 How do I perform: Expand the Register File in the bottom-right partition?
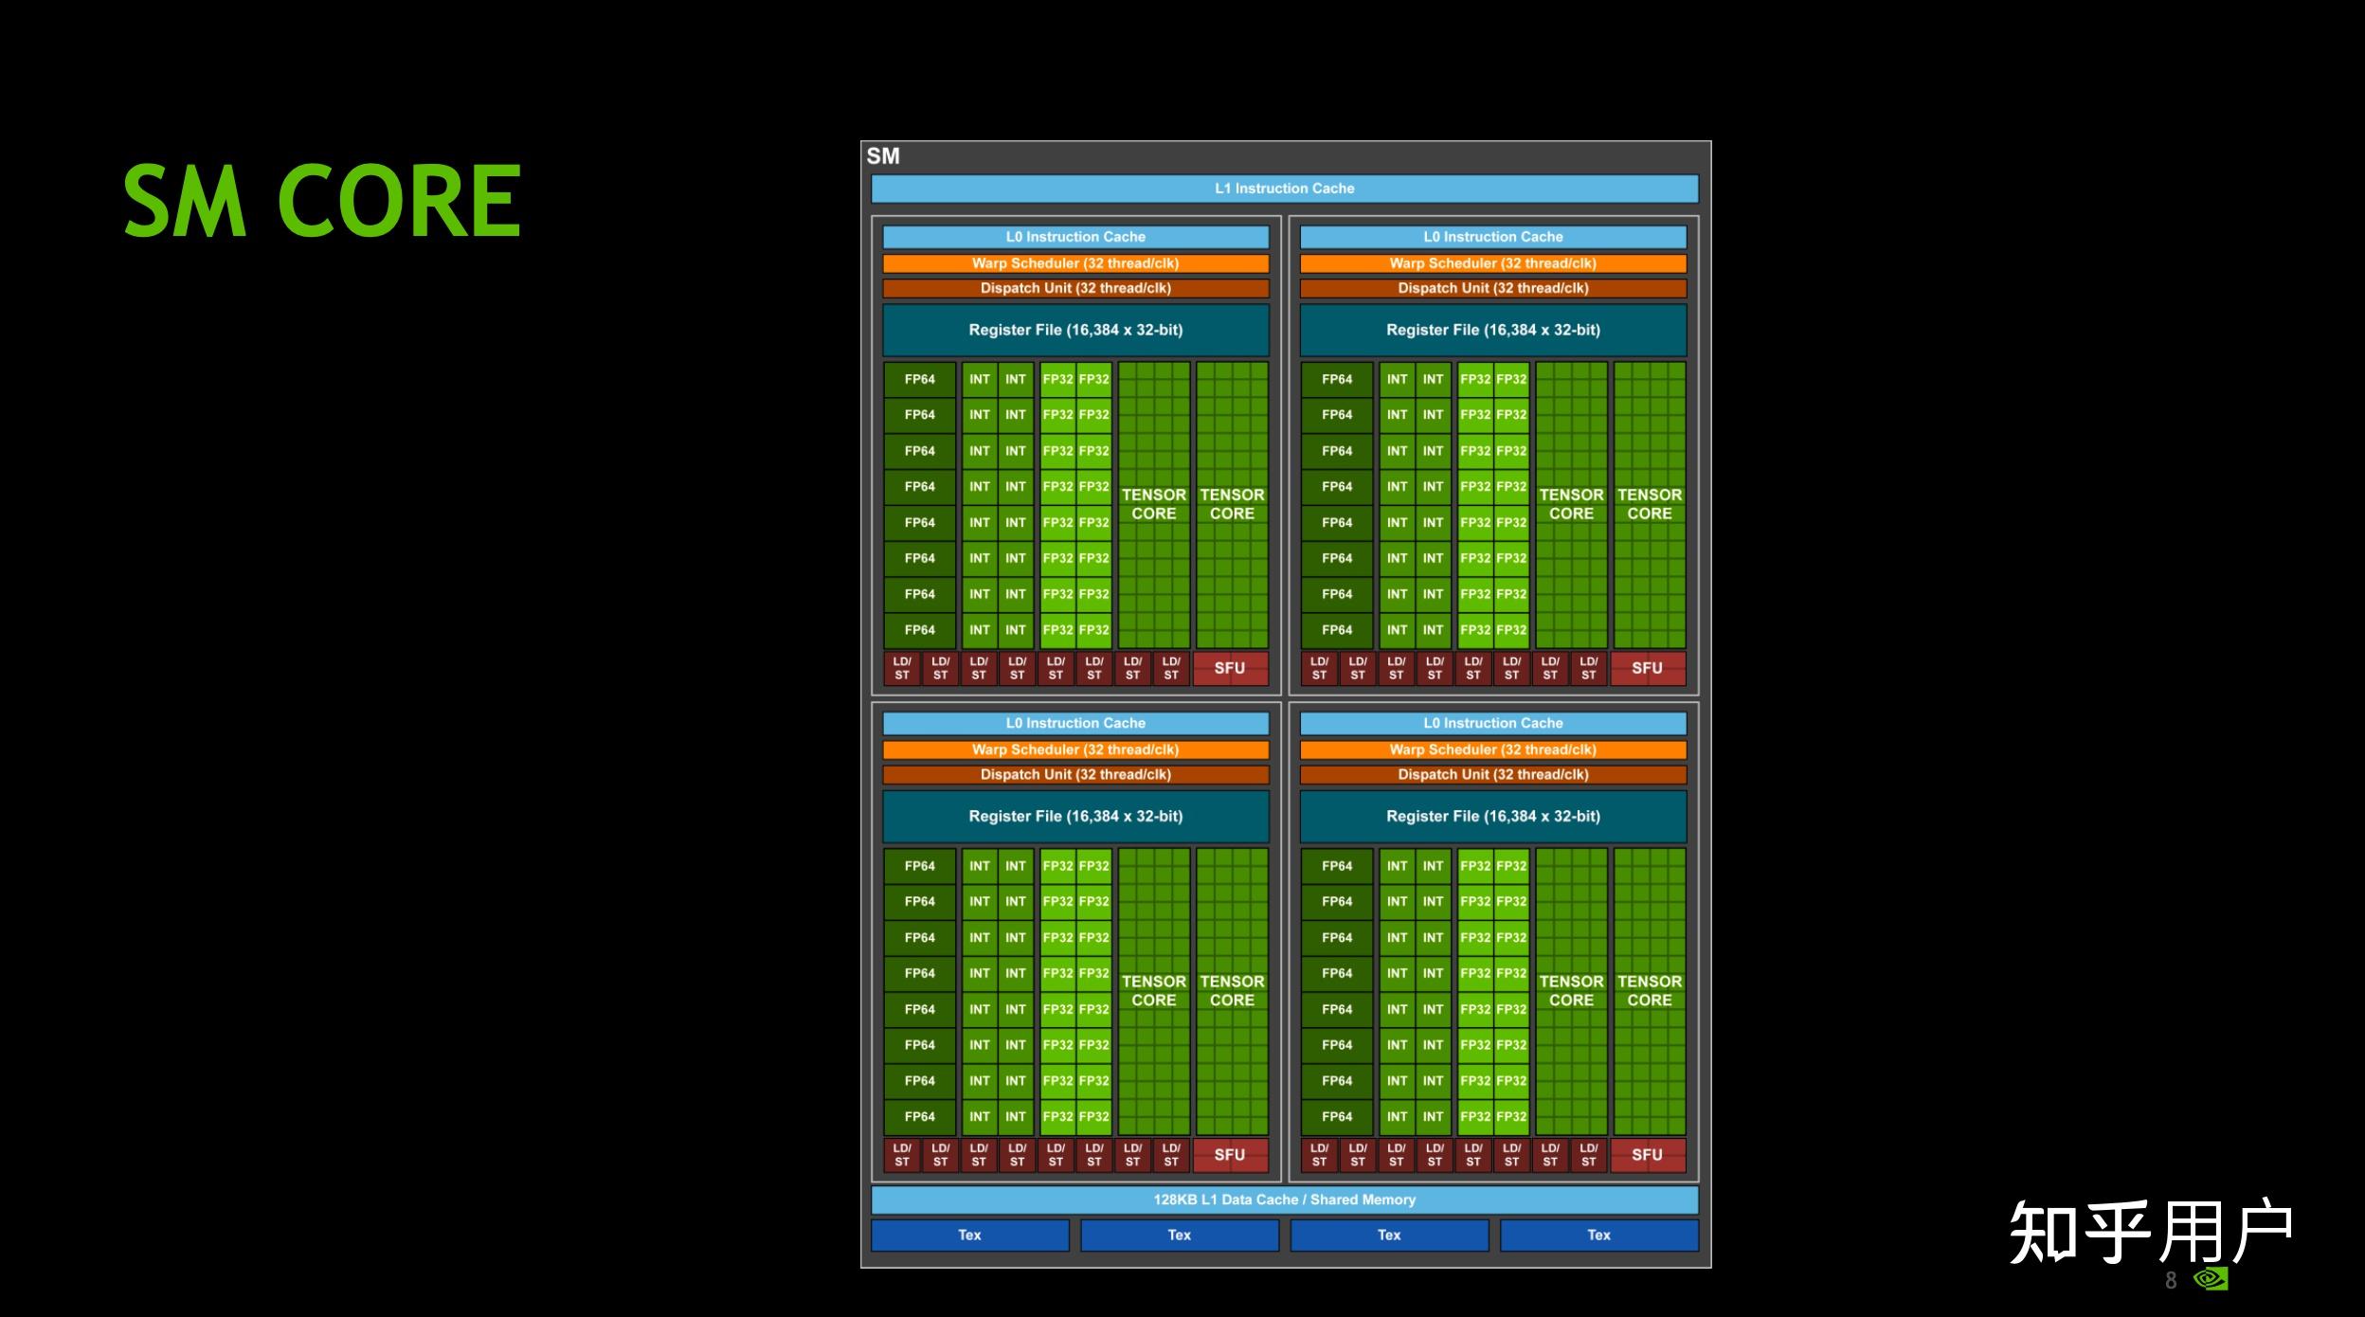[1492, 816]
